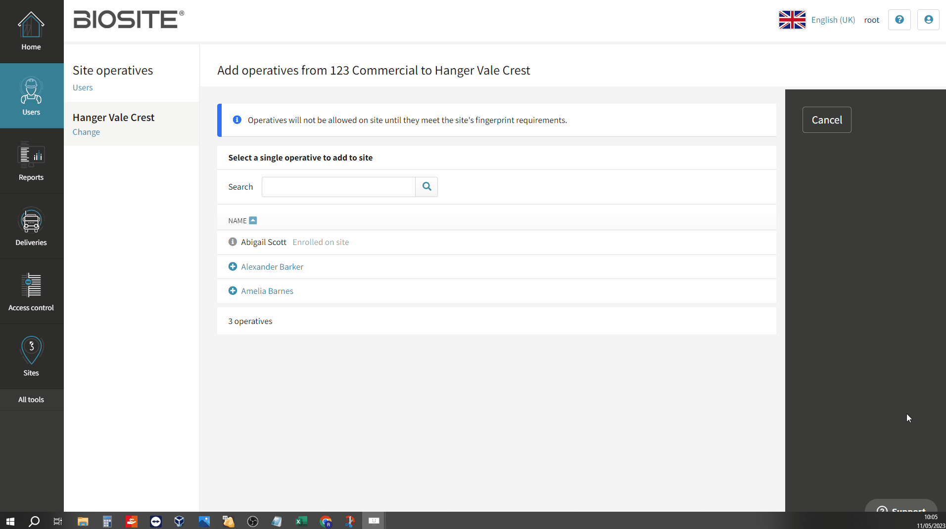Open All tools menu
The height and width of the screenshot is (529, 946).
coord(31,400)
